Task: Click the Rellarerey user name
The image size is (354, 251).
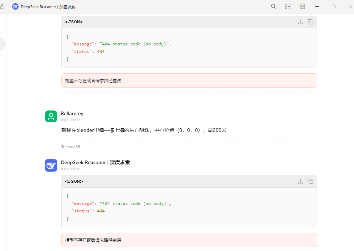Action: pos(72,114)
